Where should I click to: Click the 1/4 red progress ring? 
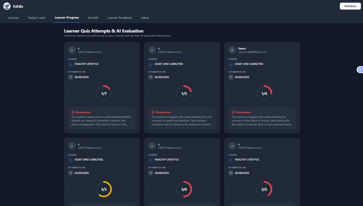264,94
